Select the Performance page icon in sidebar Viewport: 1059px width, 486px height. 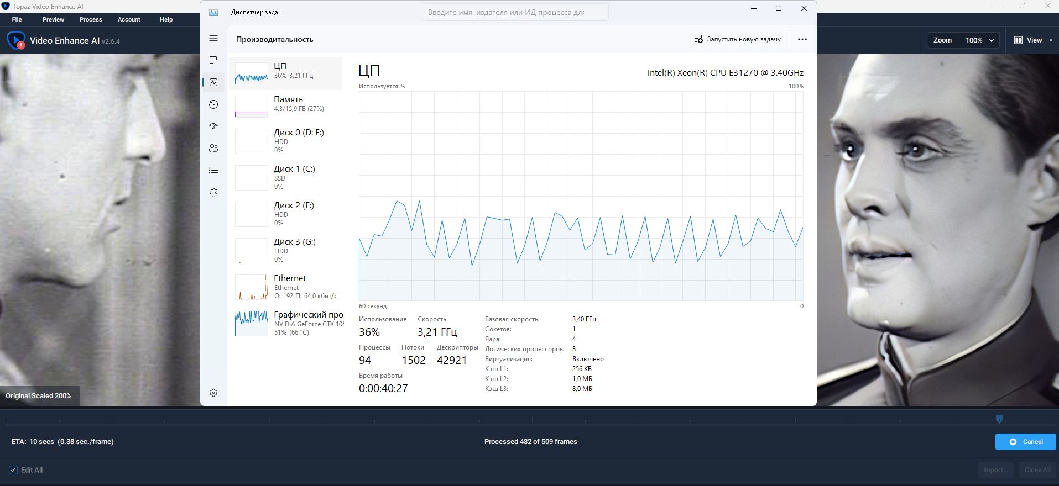pos(213,82)
